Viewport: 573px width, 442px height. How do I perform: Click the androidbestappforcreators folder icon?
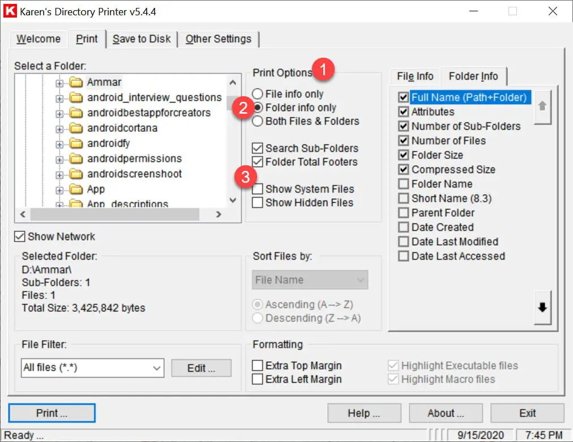[x=76, y=113]
